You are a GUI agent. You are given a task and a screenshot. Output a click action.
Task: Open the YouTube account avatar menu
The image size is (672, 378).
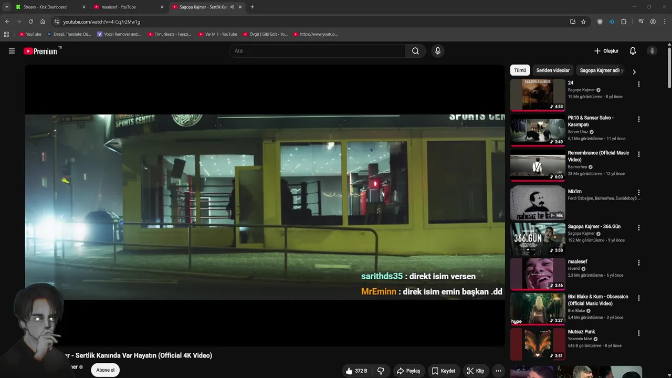click(652, 51)
